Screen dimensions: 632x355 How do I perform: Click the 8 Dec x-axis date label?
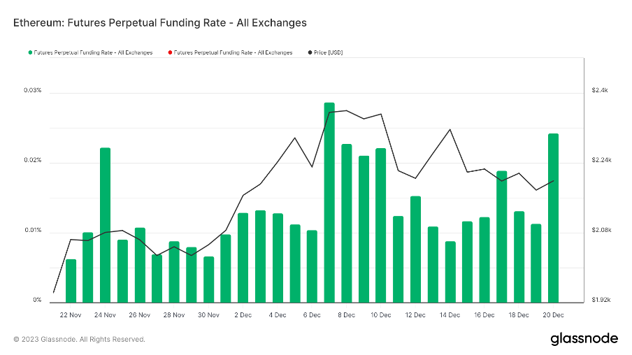coord(346,315)
